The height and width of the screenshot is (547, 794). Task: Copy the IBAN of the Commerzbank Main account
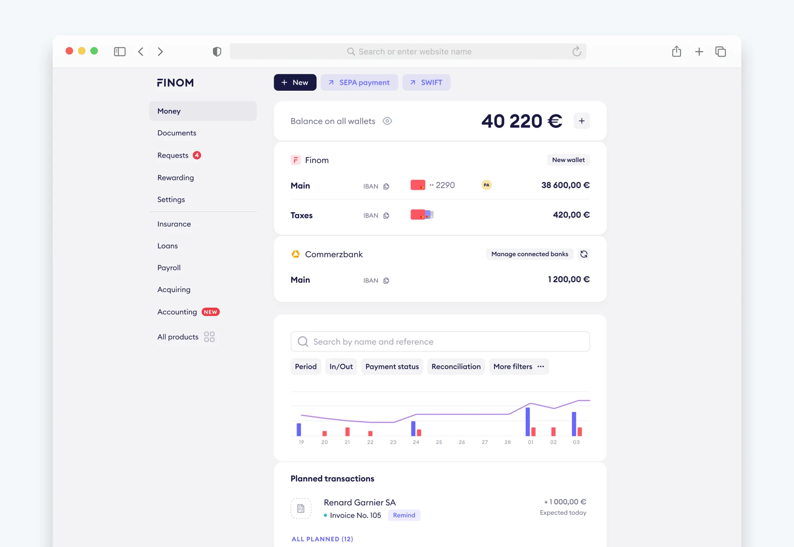coord(386,281)
